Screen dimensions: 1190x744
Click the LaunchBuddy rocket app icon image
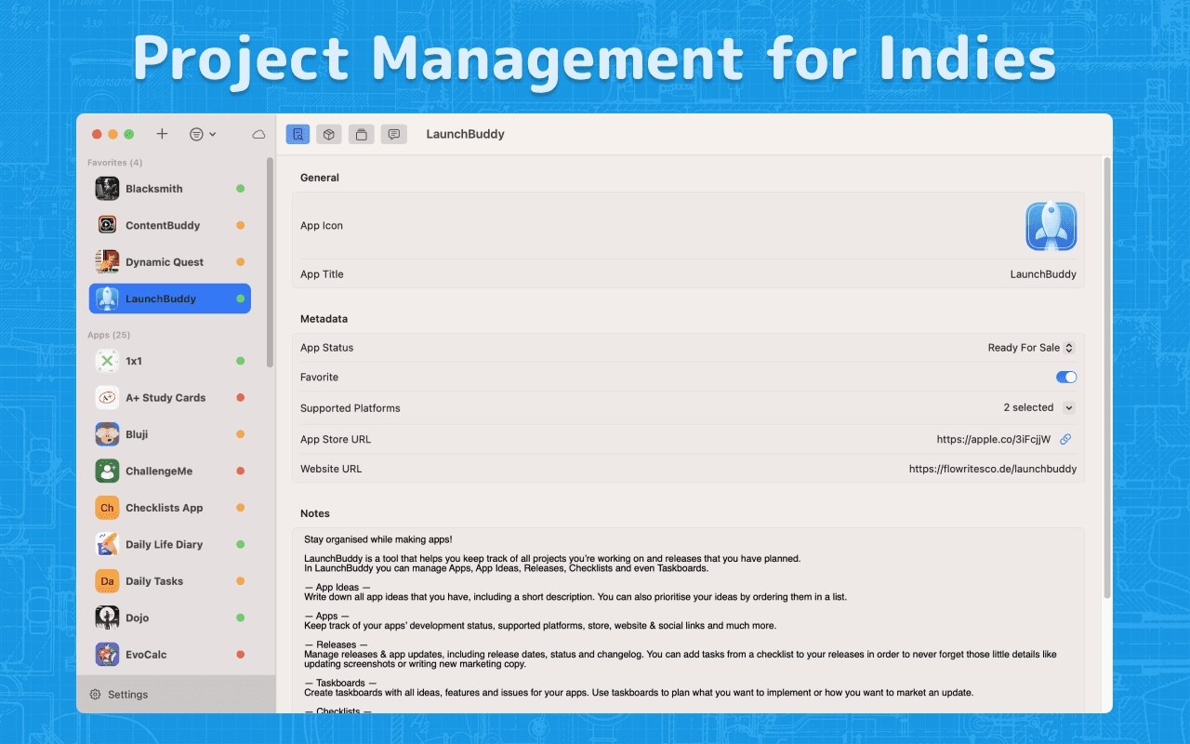pos(1051,226)
